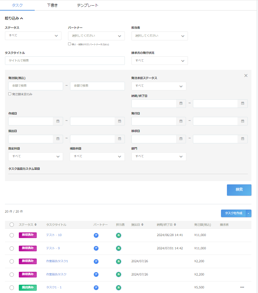
Task: Select the テスト - 9 row
Action: pyautogui.click(x=12, y=248)
